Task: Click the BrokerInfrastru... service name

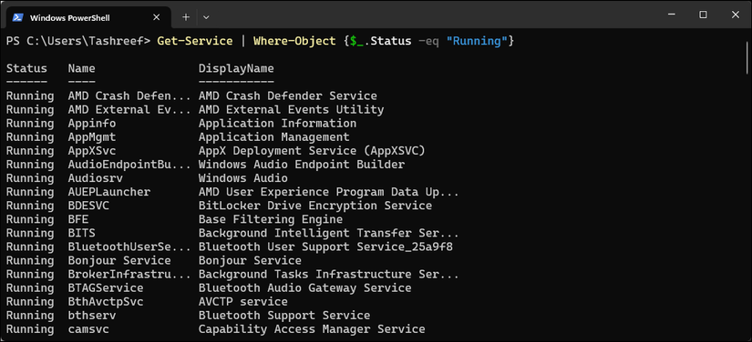Action: (129, 274)
